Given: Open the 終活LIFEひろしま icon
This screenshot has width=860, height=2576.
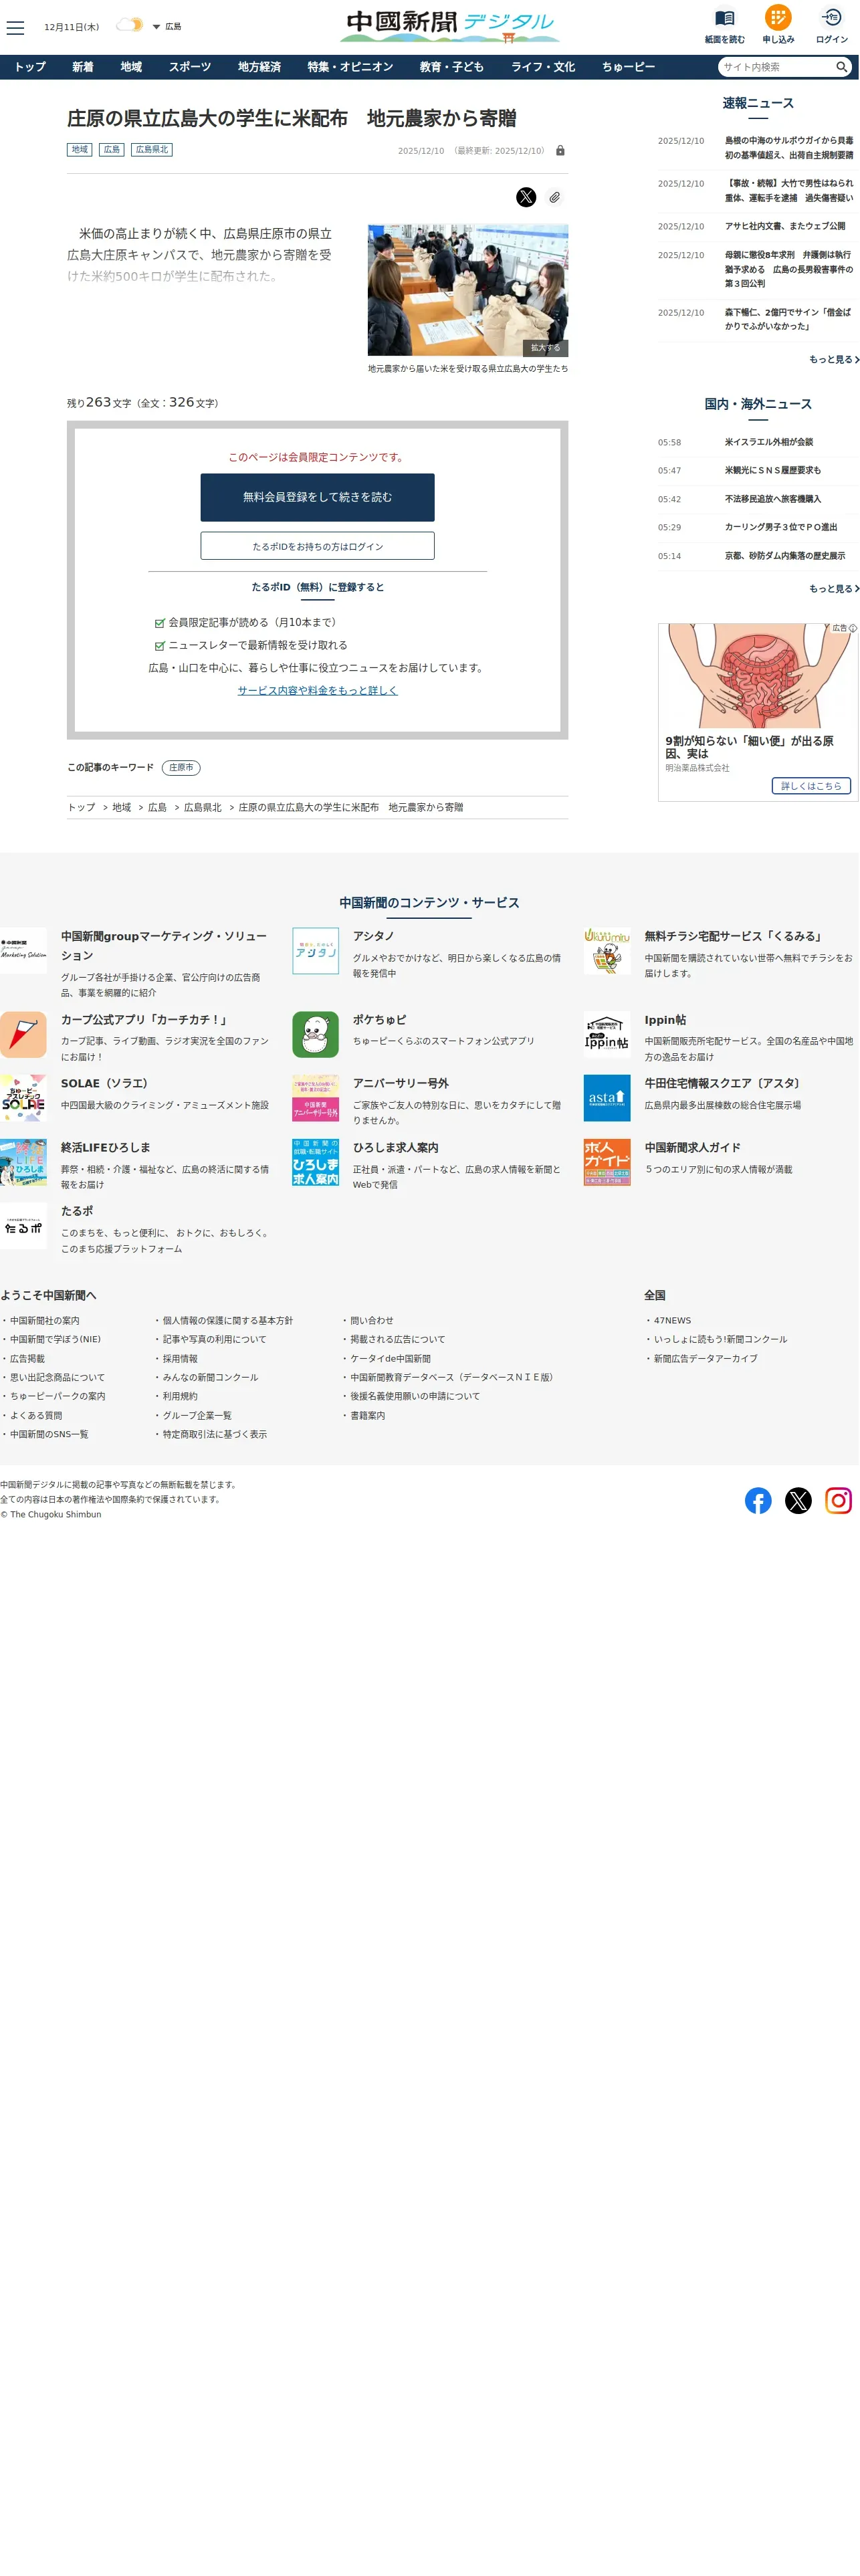Looking at the screenshot, I should tap(23, 1163).
